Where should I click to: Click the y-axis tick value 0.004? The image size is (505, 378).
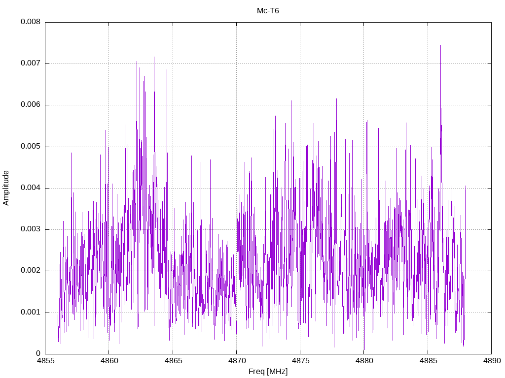tap(31, 188)
